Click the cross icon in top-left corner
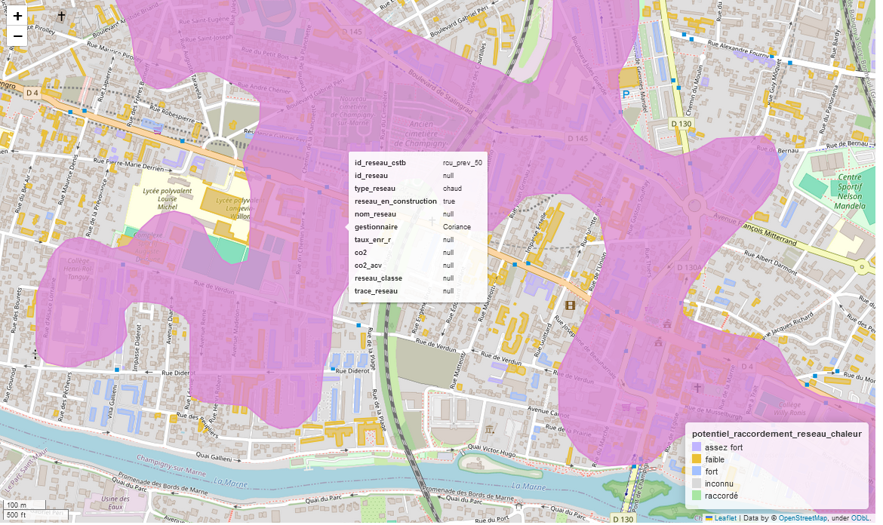This screenshot has width=883, height=525. click(61, 15)
